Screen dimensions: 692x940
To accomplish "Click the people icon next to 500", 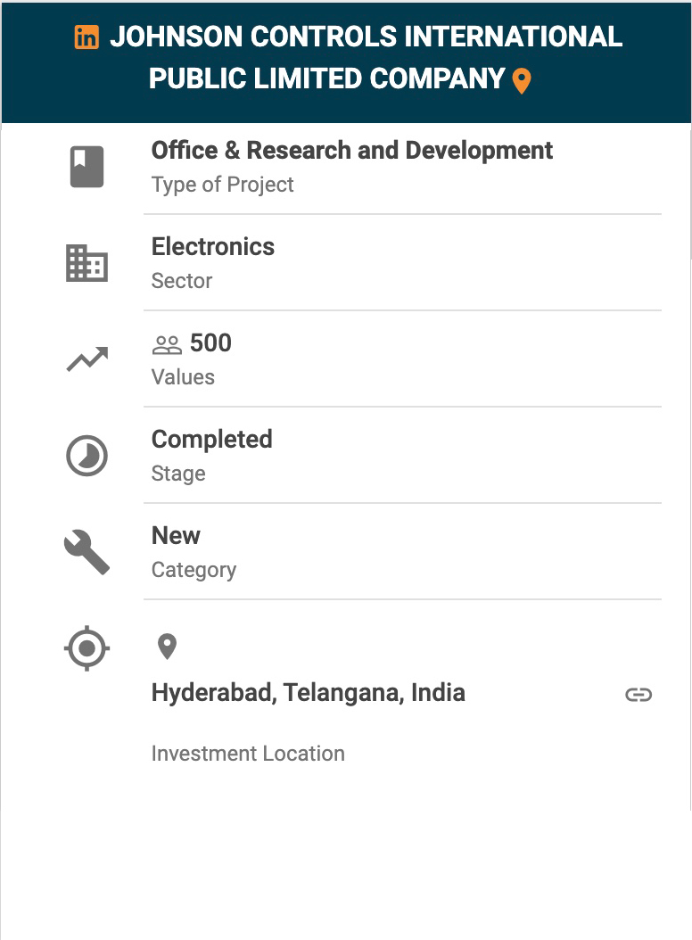I will pos(167,345).
